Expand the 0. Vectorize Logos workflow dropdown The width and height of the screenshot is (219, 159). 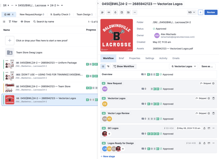tap(184, 67)
